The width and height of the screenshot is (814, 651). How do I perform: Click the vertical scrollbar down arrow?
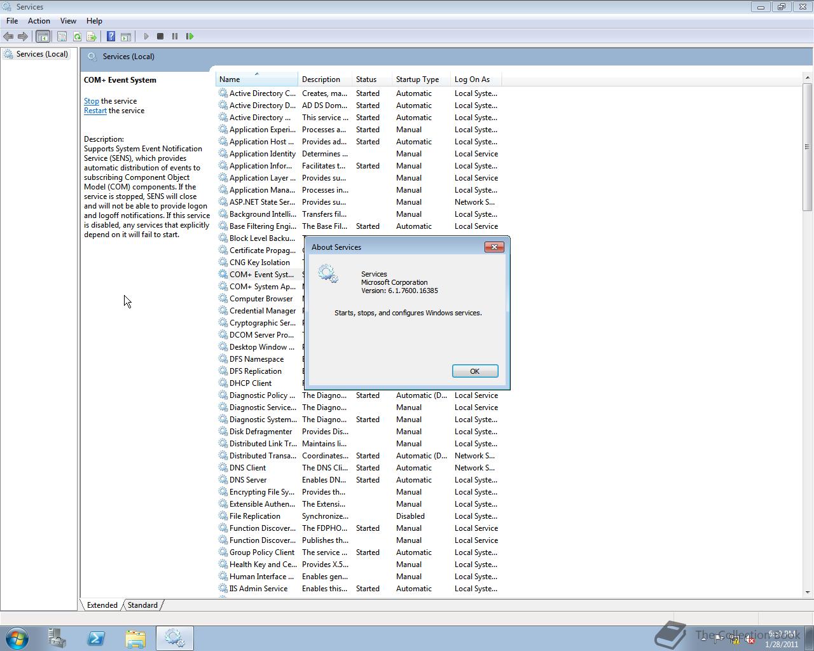[808, 592]
